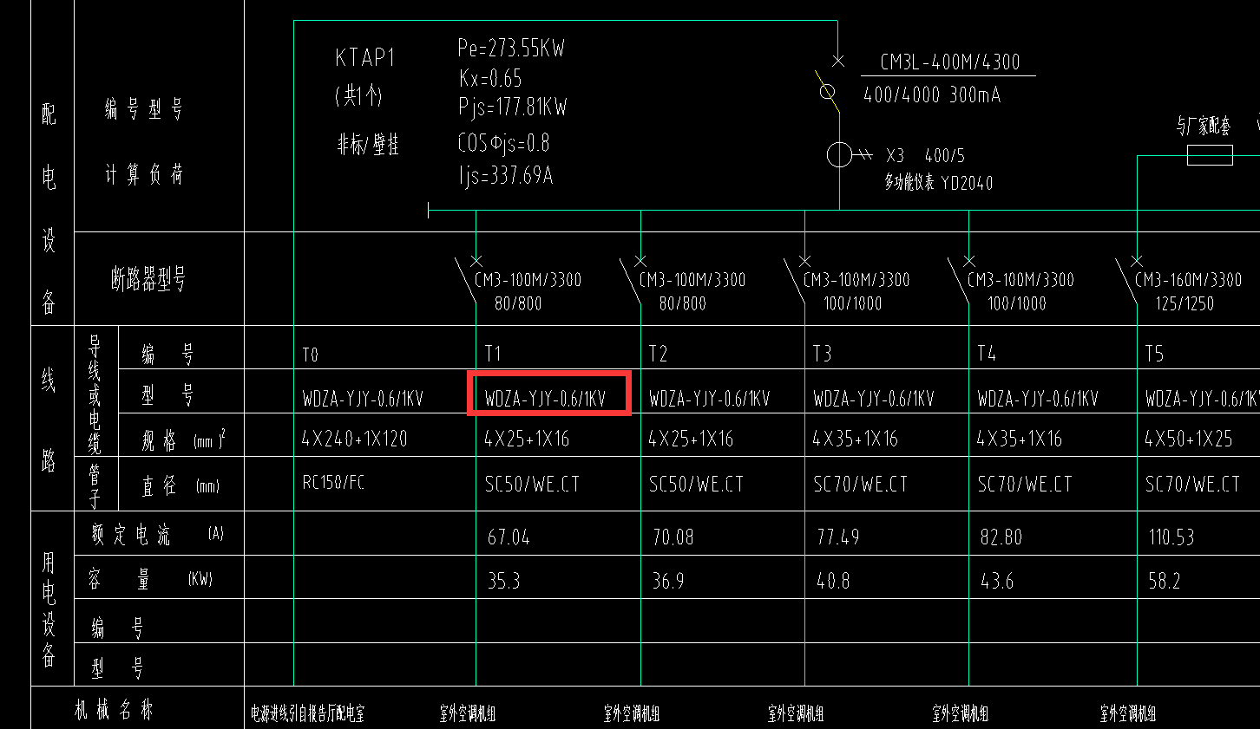Select the capacity value 43.6

(997, 581)
